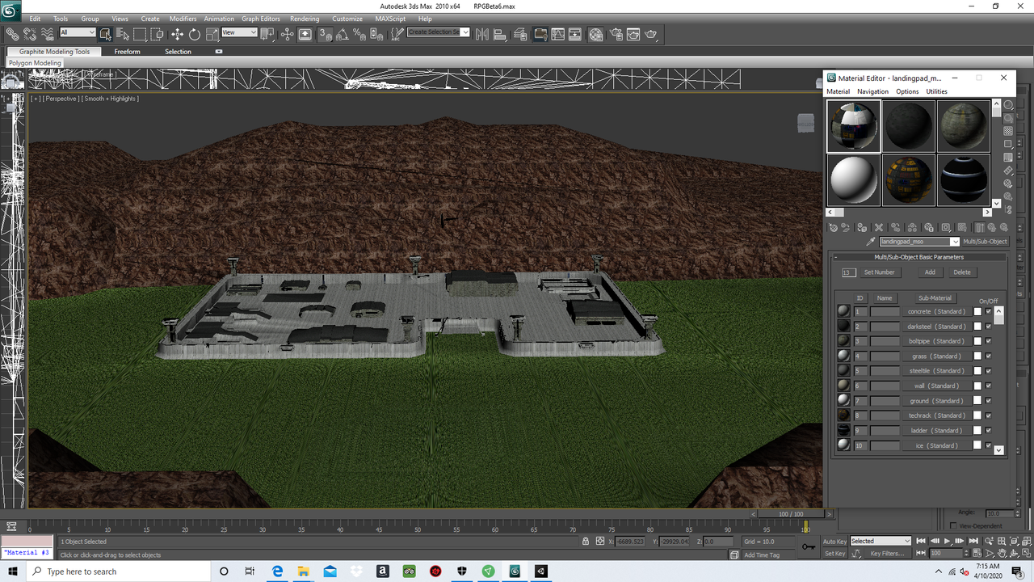Image resolution: width=1034 pixels, height=582 pixels.
Task: Activate the Select and Link tool
Action: pos(12,34)
